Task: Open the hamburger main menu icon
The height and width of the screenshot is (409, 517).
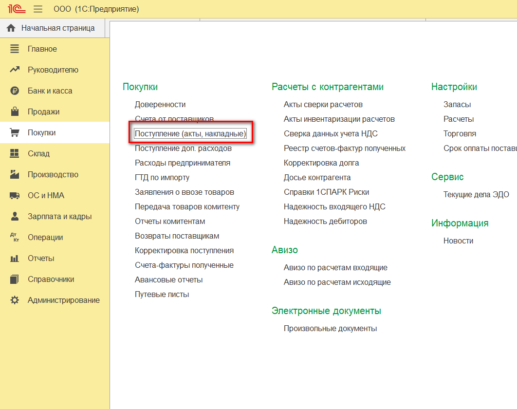Action: (38, 9)
